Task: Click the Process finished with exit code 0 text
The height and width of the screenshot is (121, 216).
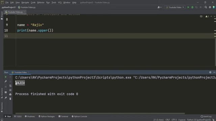Action: pos(47,94)
